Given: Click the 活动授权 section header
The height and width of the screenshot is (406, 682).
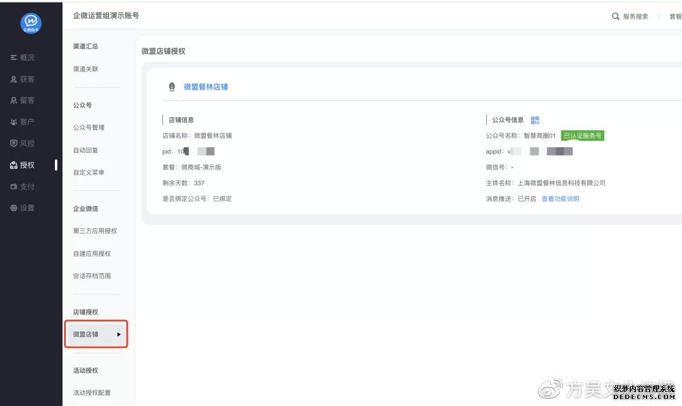Looking at the screenshot, I should [x=86, y=371].
